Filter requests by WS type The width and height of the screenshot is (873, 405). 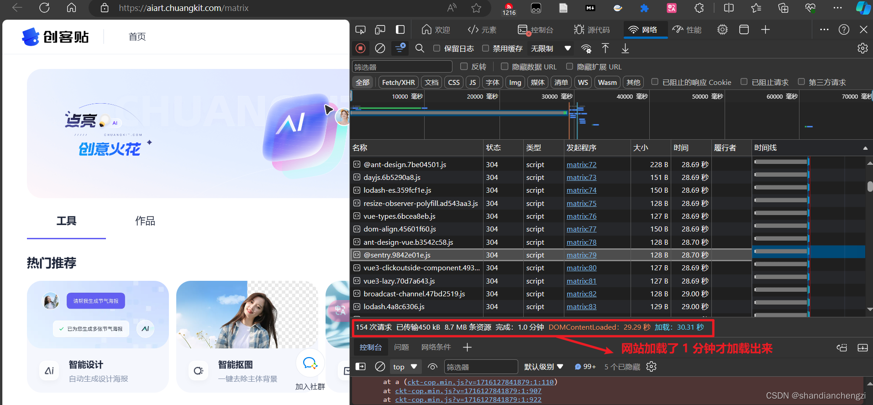click(583, 82)
